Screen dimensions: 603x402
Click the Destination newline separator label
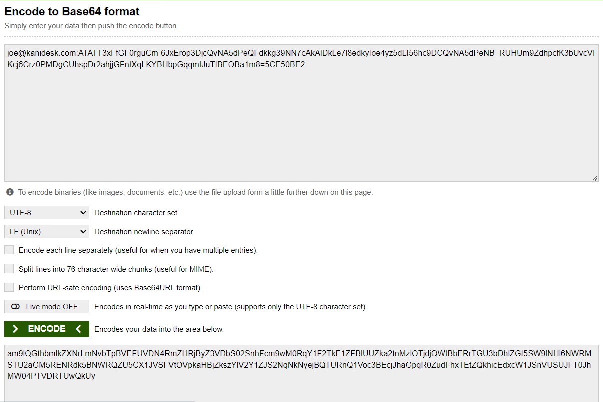(144, 232)
